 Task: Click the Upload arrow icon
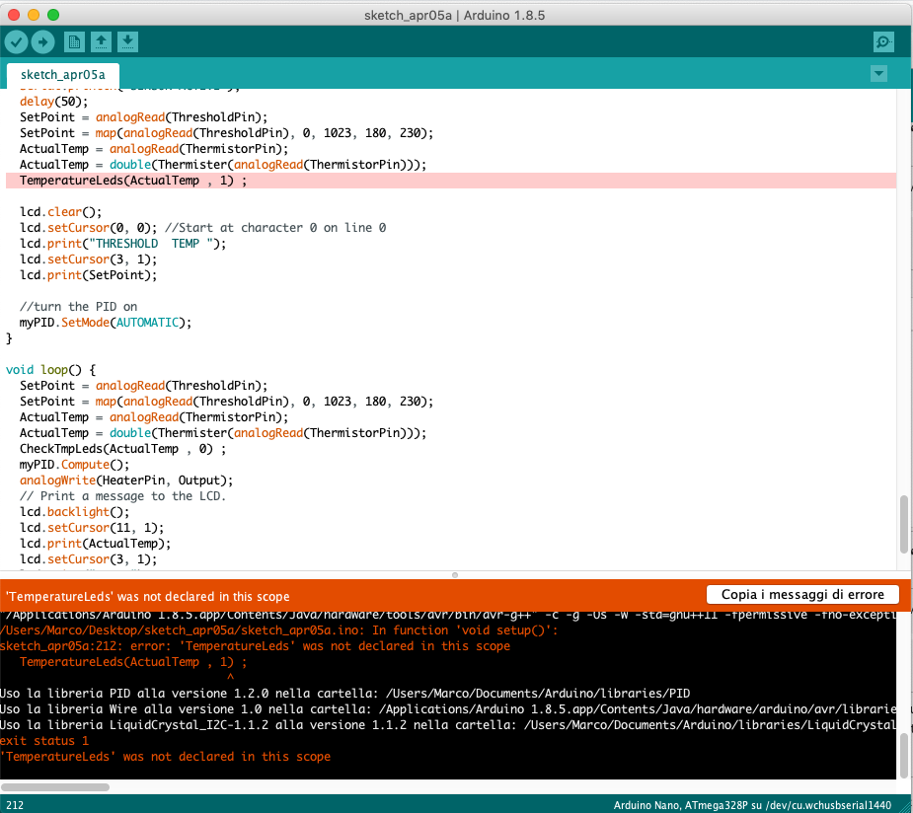(x=42, y=41)
